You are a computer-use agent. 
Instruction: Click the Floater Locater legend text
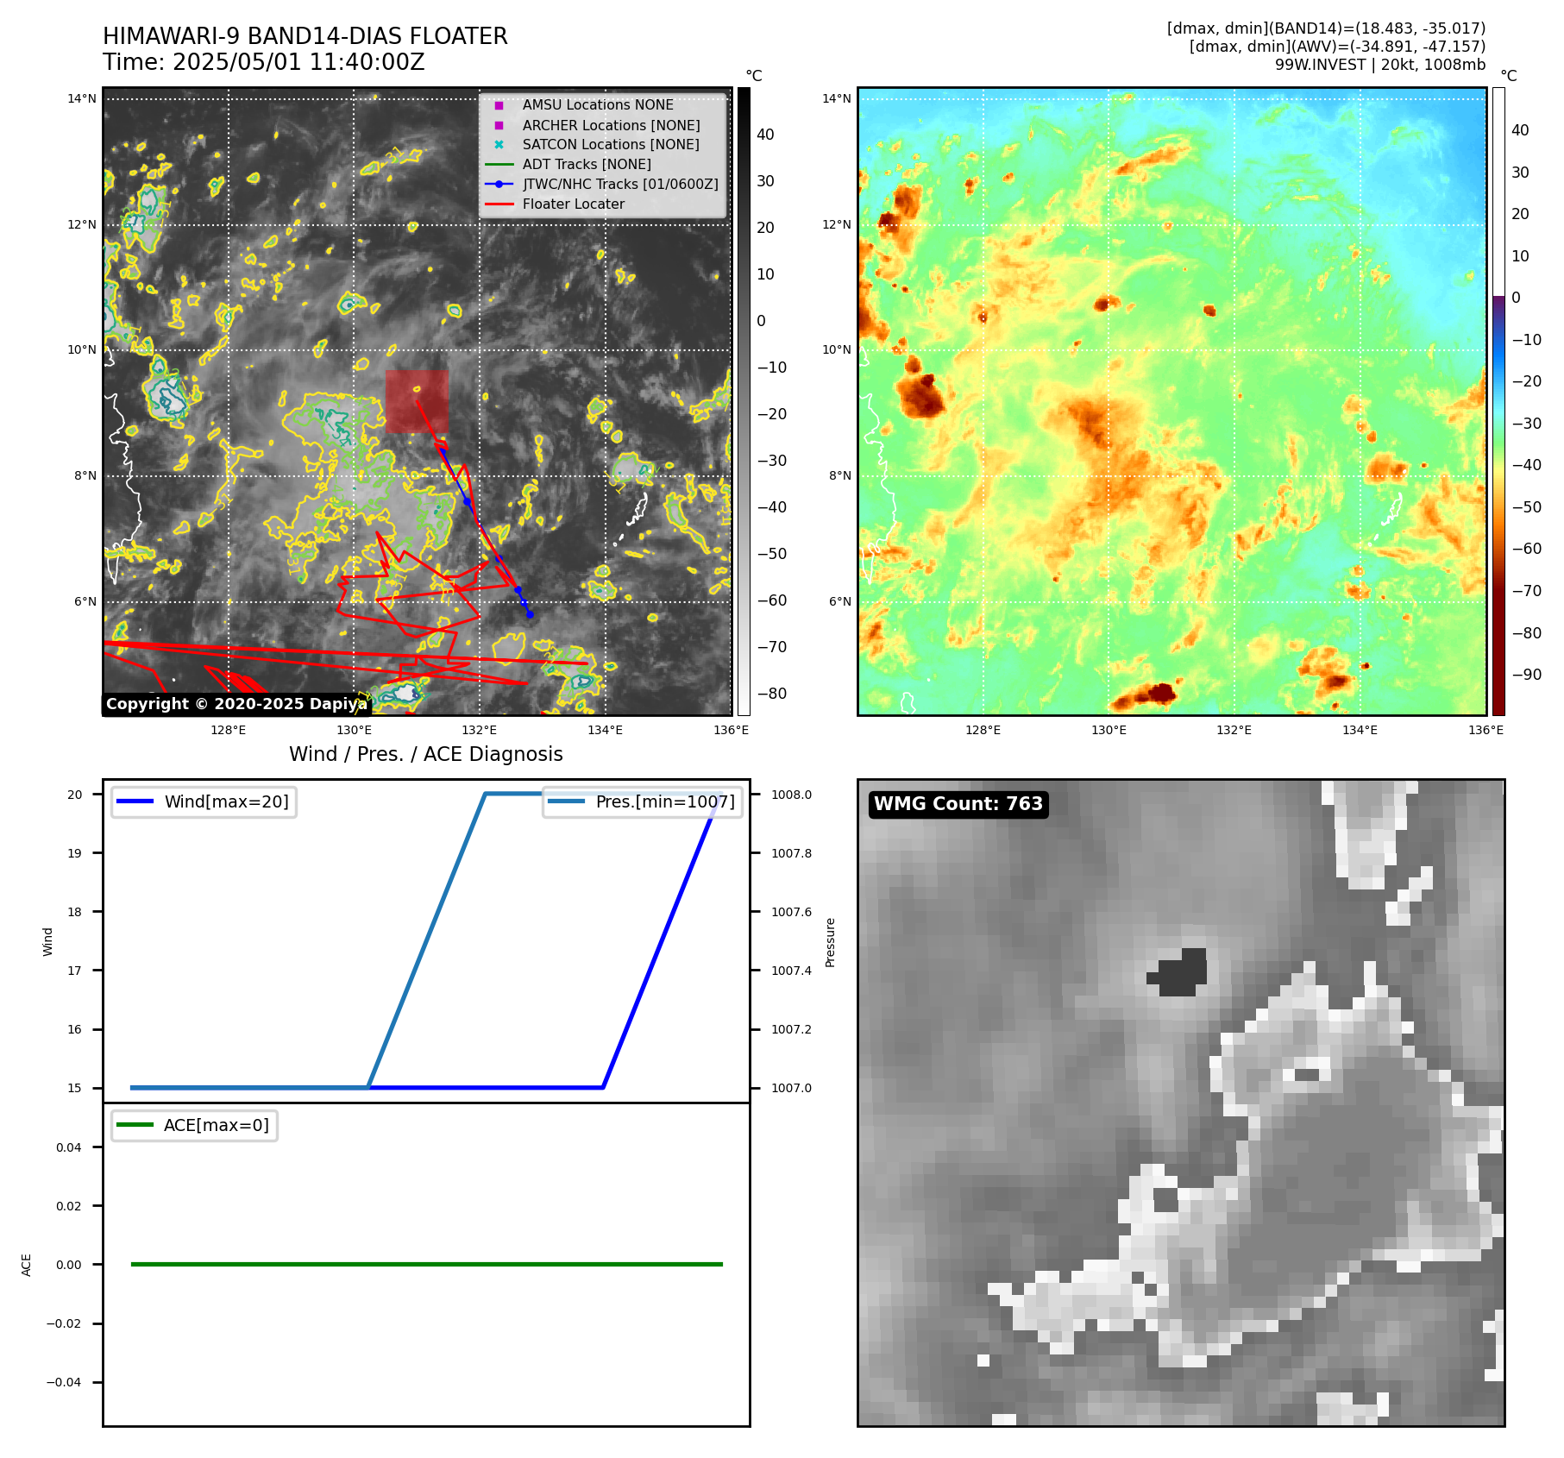pyautogui.click(x=574, y=204)
